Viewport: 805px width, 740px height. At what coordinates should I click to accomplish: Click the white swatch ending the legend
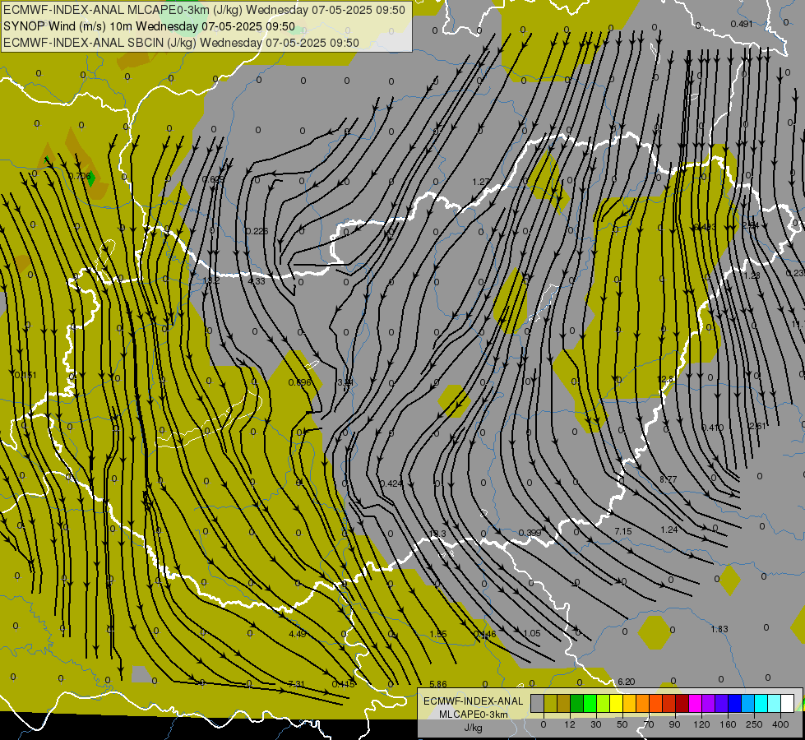point(788,703)
